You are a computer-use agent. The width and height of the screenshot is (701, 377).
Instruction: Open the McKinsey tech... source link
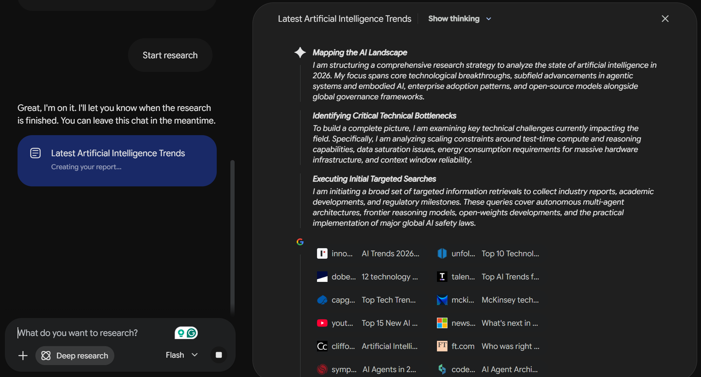point(510,300)
